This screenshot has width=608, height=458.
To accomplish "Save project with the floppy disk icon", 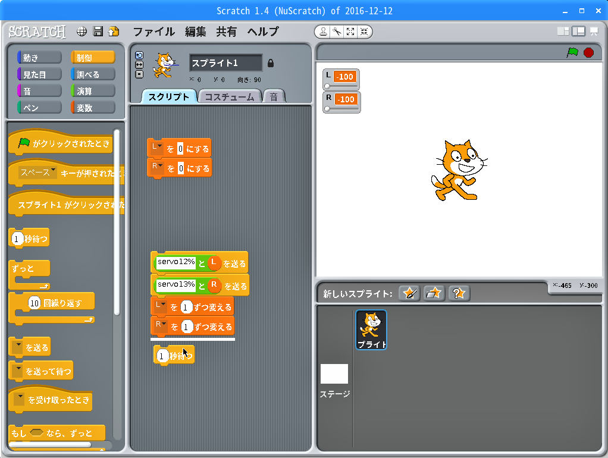I will pos(98,32).
